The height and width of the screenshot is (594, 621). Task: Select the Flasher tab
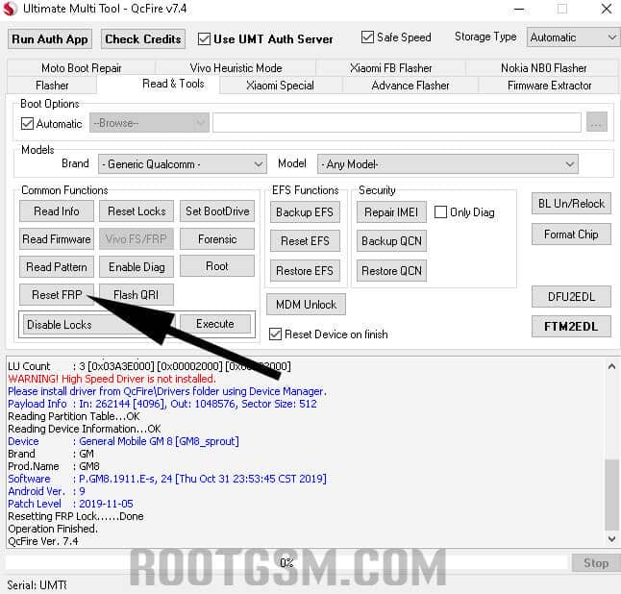point(52,86)
